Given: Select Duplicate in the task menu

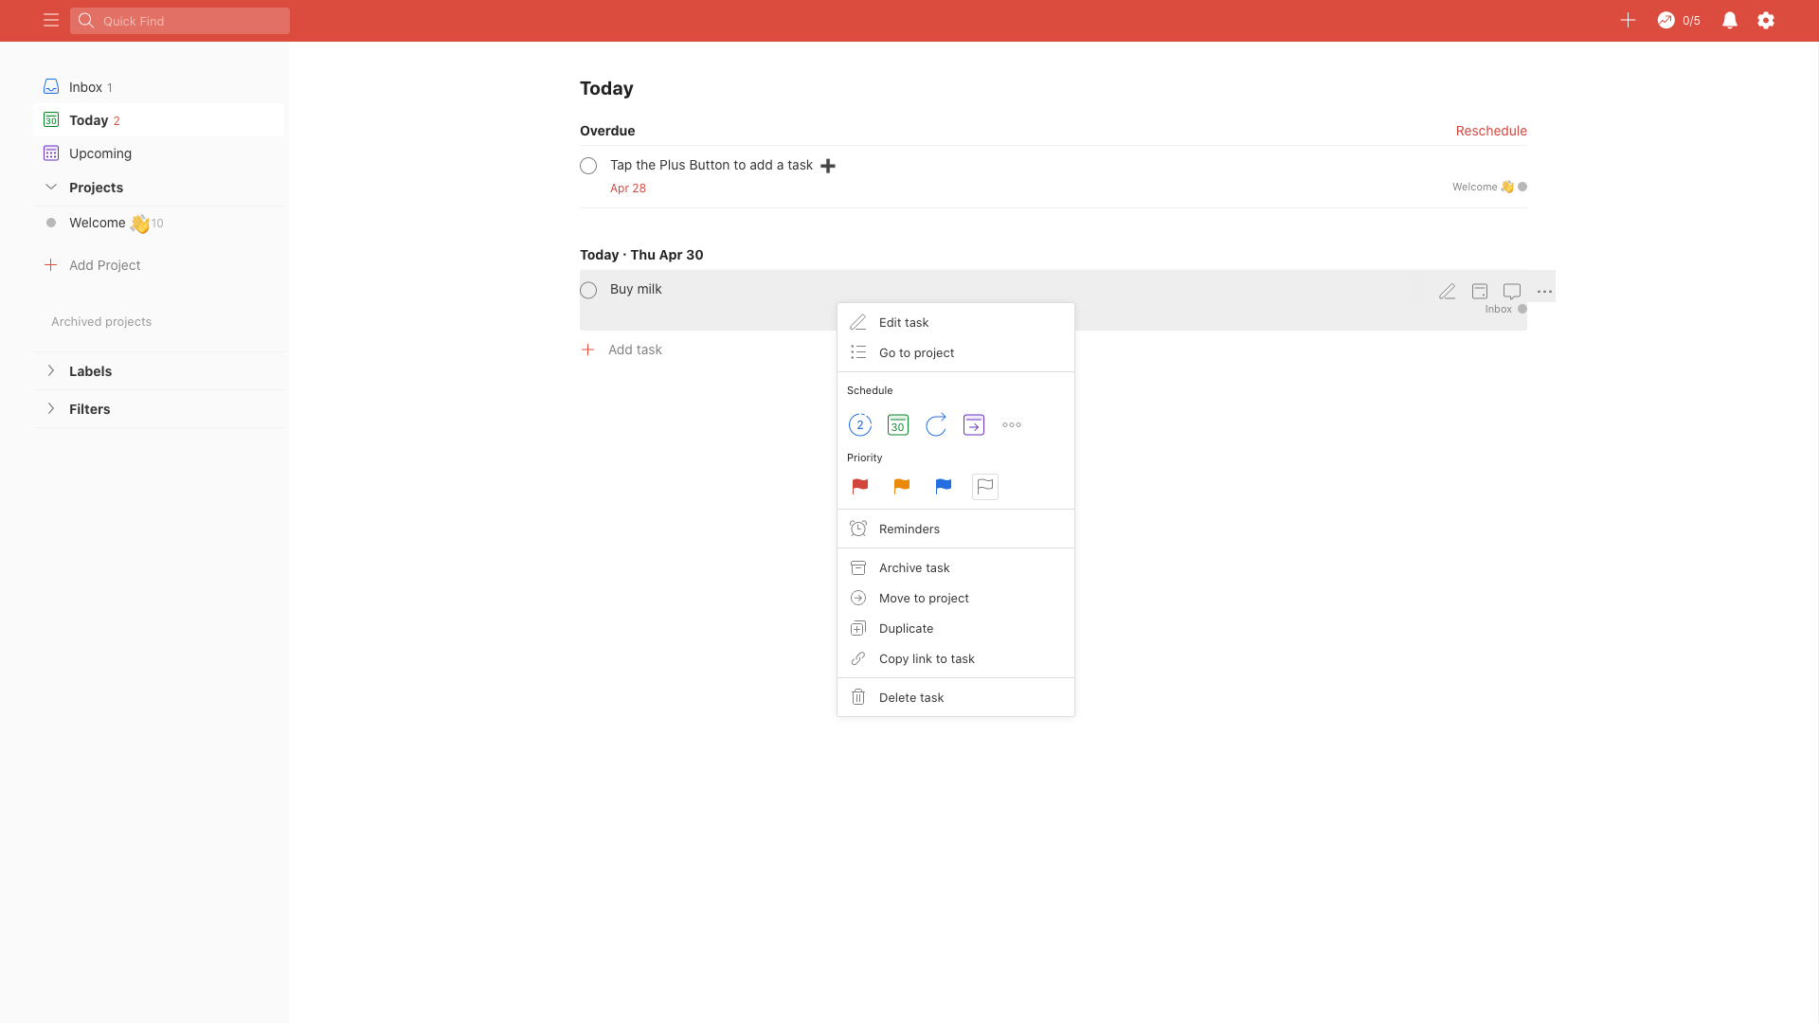Looking at the screenshot, I should [905, 628].
